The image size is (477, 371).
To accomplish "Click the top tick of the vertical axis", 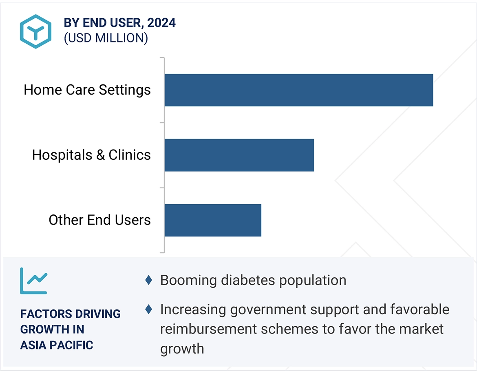I will (x=162, y=58).
